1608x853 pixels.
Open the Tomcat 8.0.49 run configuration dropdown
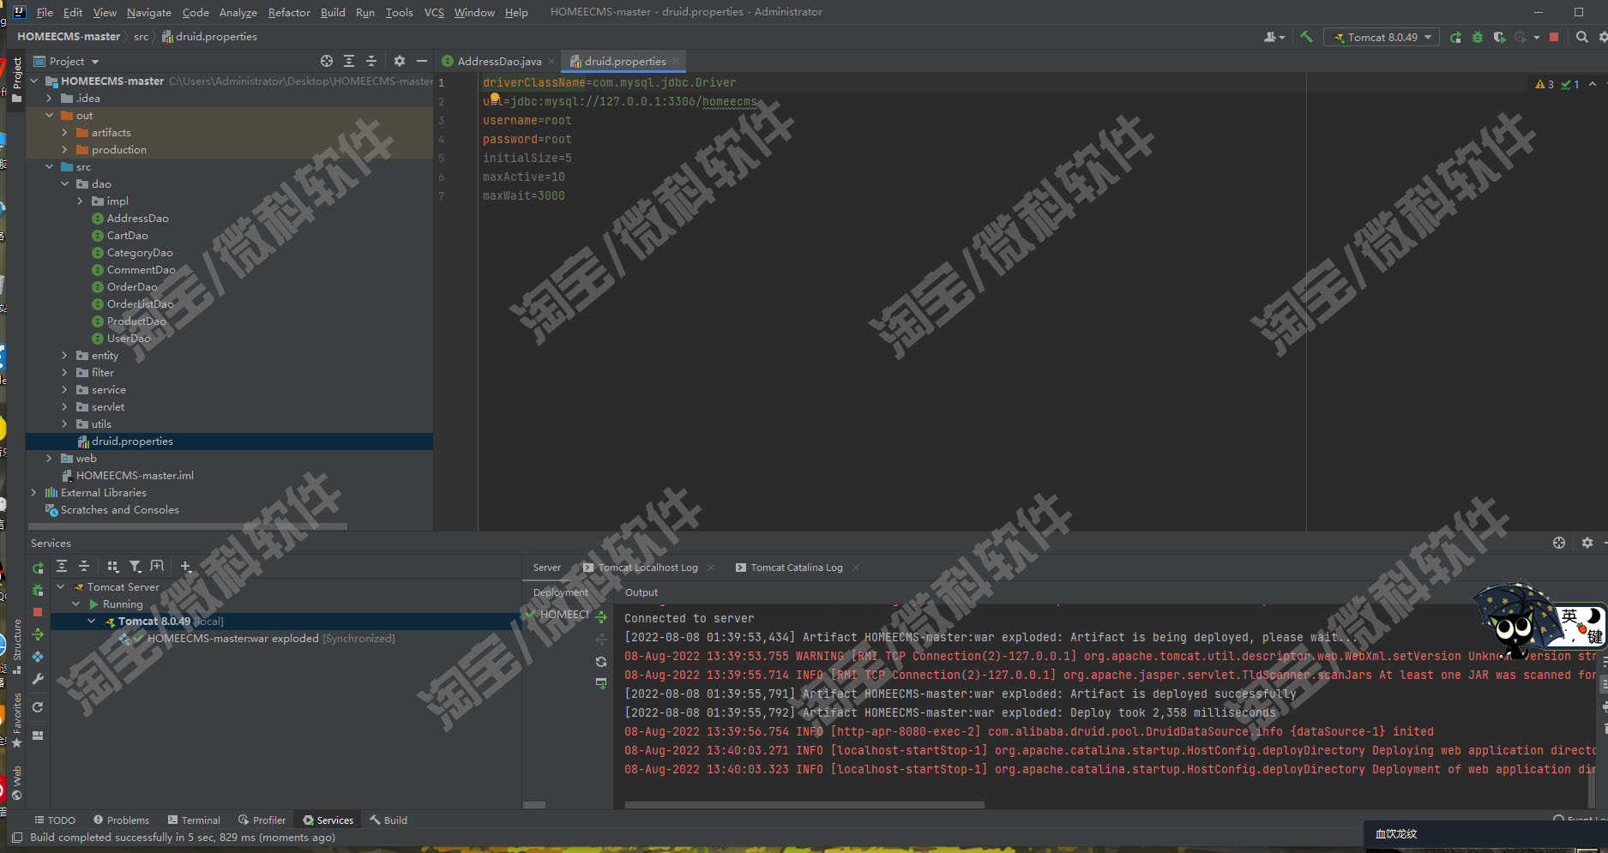[x=1382, y=37]
